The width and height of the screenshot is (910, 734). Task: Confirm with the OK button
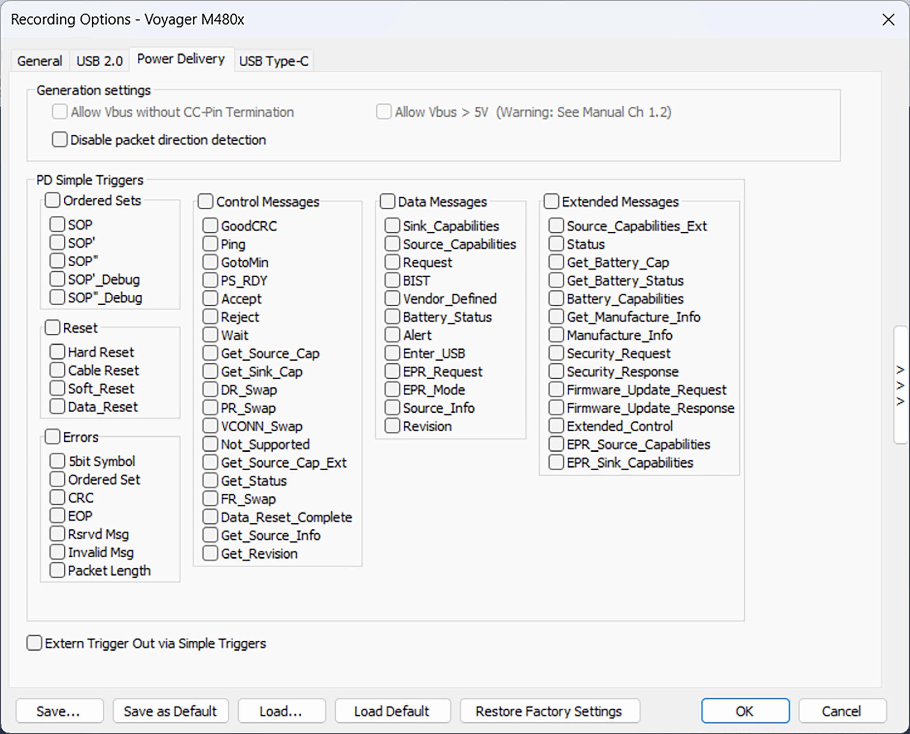(745, 711)
